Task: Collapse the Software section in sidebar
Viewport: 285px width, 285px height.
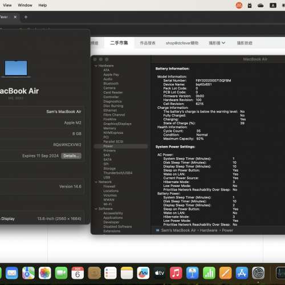Action: pyautogui.click(x=96, y=209)
